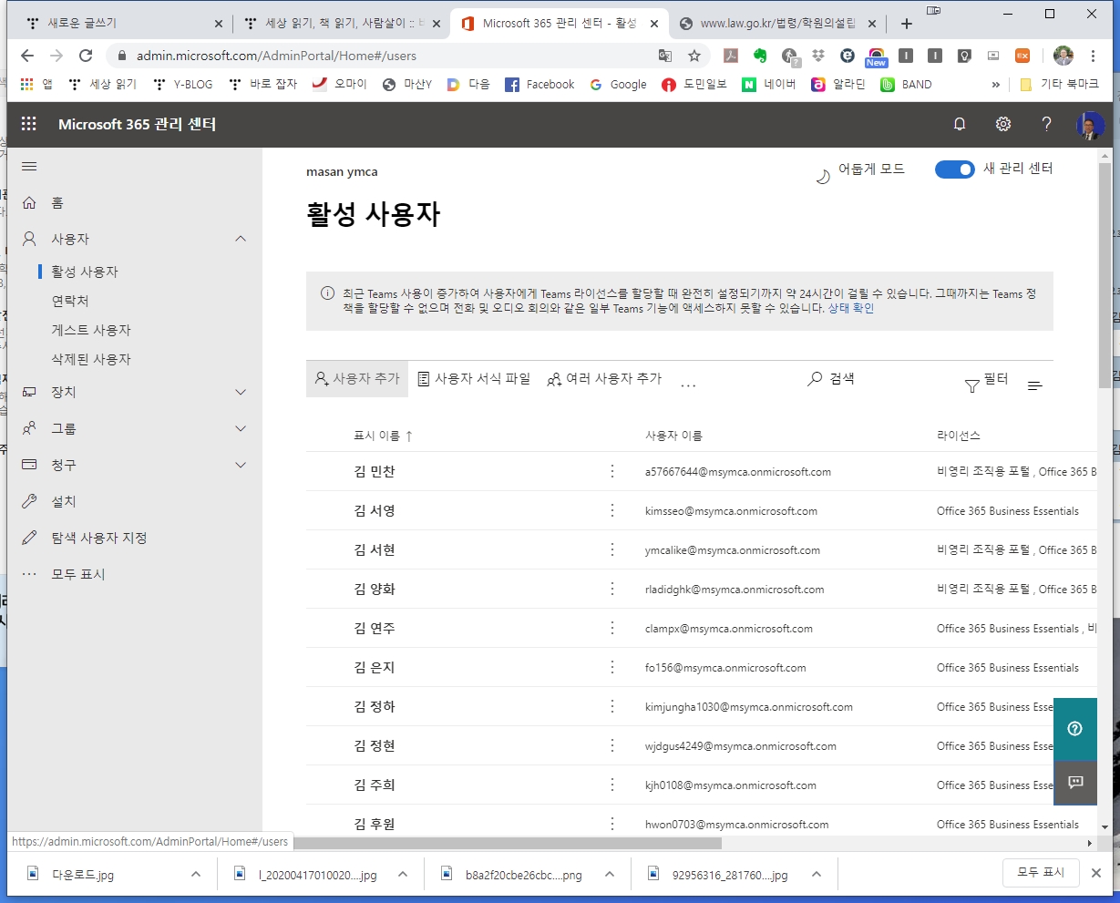Image resolution: width=1120 pixels, height=903 pixels.
Task: Open the Evernote extension icon
Action: pos(760,56)
